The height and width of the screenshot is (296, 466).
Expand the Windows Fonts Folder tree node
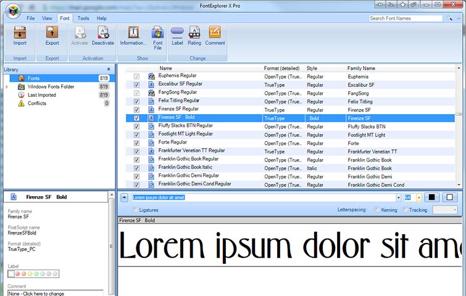point(7,87)
